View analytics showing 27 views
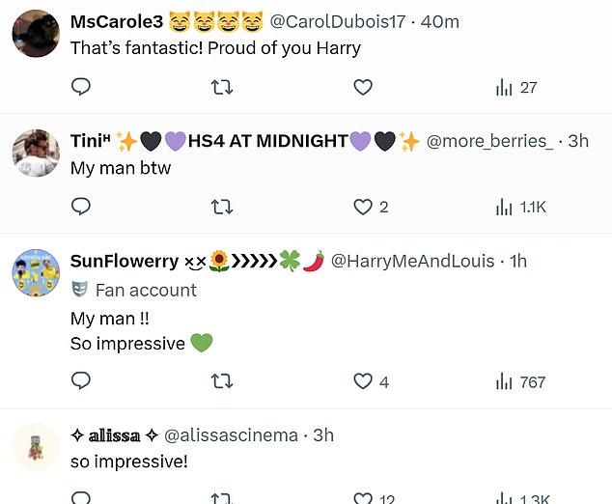 coord(516,88)
